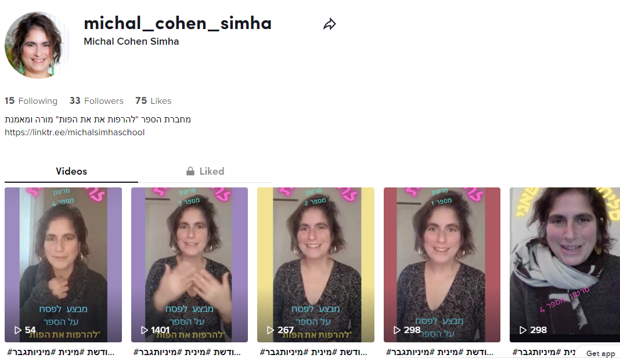Screen dimensions: 620x358
Task: View the 33 Followers list
Action: click(96, 101)
